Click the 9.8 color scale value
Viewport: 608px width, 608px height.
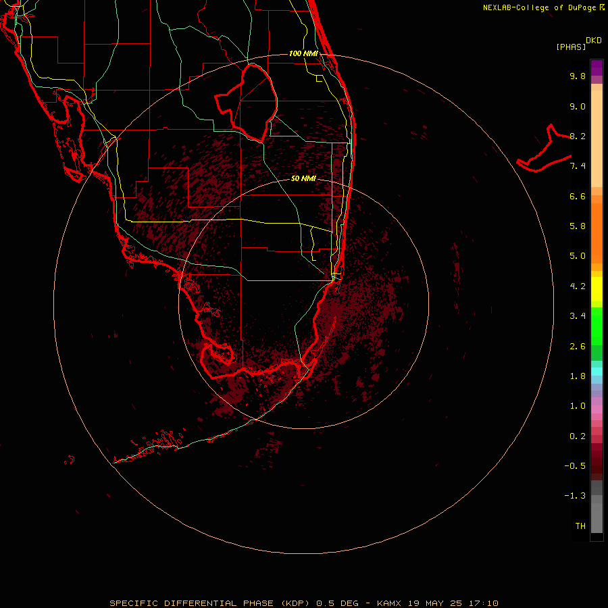click(578, 76)
